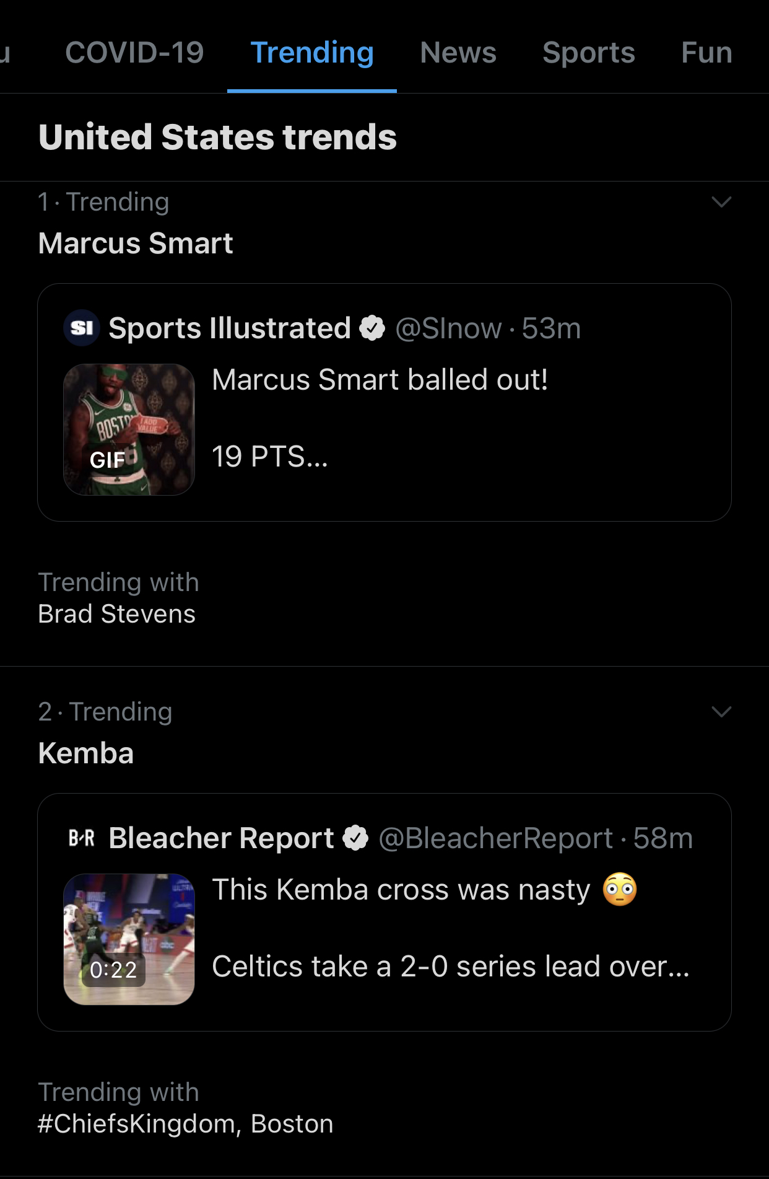Tap Sports Illustrated verified badge

coord(372,328)
